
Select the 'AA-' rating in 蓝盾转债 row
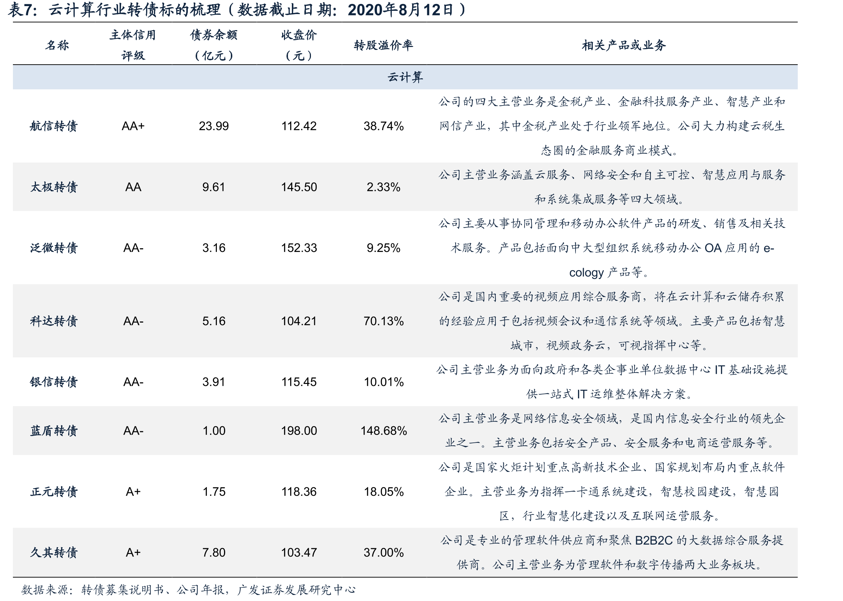pos(133,431)
